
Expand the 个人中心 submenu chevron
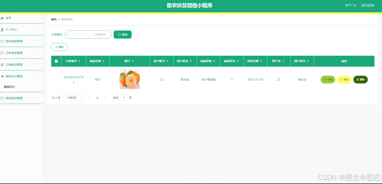click(37, 29)
